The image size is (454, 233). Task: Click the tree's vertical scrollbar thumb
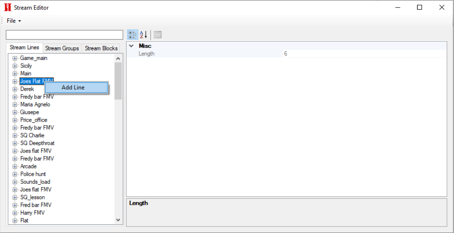point(118,81)
